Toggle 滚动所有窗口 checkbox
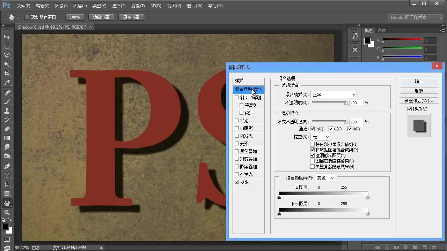 click(x=27, y=17)
